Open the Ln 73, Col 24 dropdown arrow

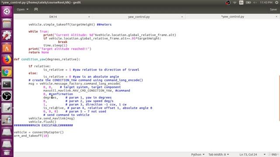pos(264,154)
